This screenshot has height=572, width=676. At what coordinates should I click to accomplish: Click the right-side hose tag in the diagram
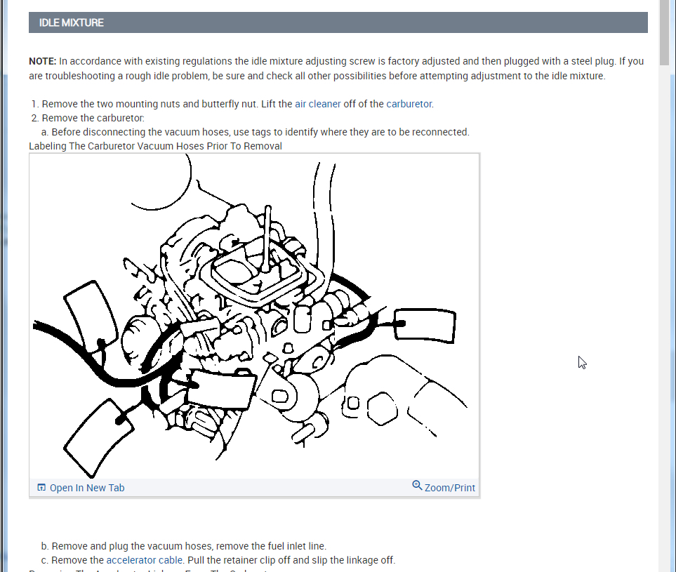pos(425,326)
